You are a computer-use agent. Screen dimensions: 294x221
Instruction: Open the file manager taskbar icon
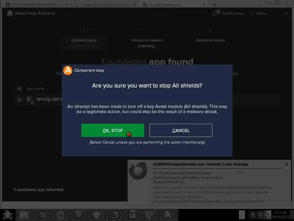tap(24, 215)
